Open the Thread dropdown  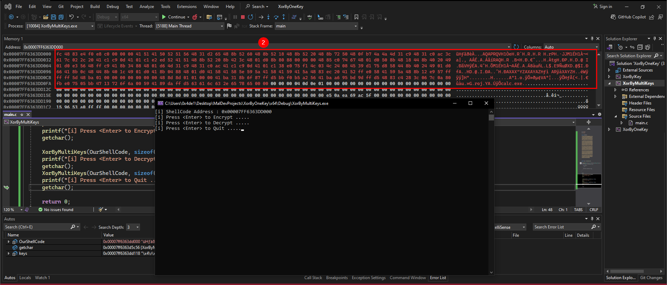(x=189, y=26)
